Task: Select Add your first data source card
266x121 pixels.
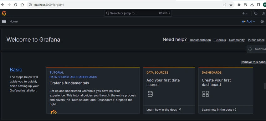Action: click(x=169, y=90)
